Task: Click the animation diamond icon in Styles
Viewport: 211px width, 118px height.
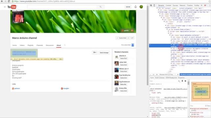Action: tap(185, 81)
